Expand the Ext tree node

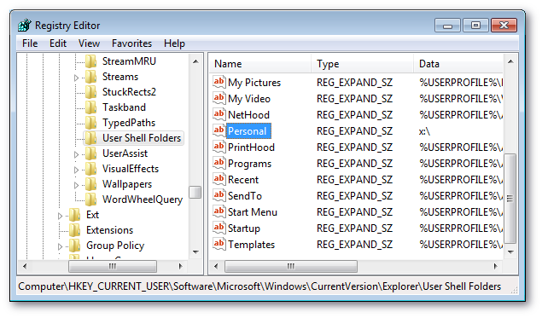pyautogui.click(x=60, y=216)
